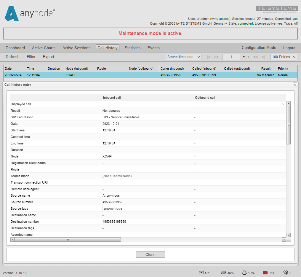Jump to the last page of entries
Viewport: 301px width, 277px height.
tap(263, 57)
